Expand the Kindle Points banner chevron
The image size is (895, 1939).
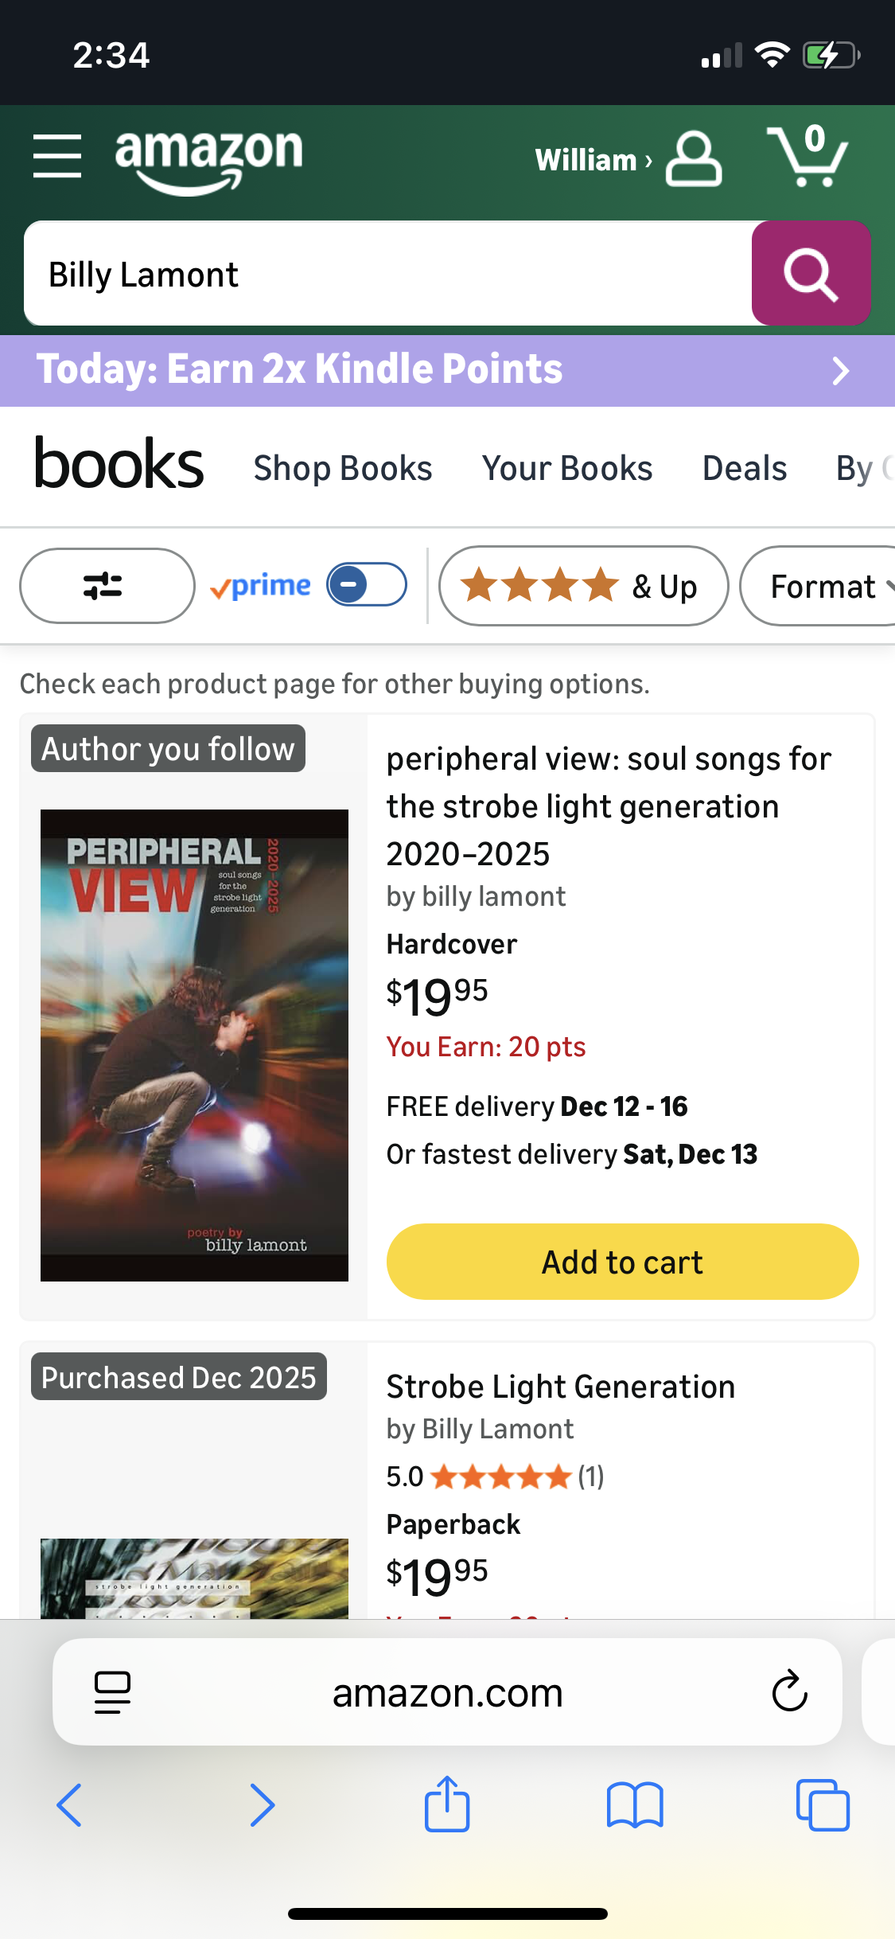pos(840,371)
